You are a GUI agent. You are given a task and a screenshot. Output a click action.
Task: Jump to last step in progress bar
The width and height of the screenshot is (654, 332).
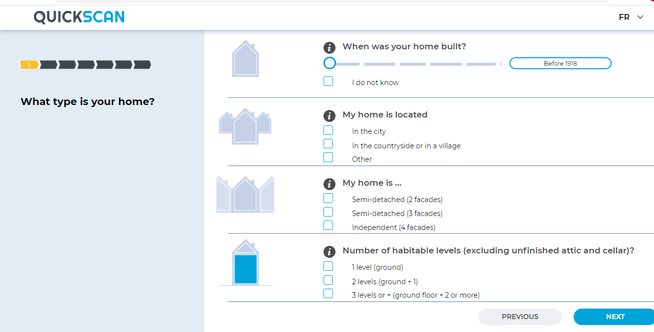click(142, 65)
